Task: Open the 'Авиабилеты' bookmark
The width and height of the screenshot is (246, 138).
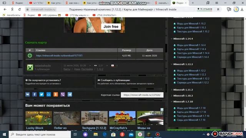Action: [11, 15]
